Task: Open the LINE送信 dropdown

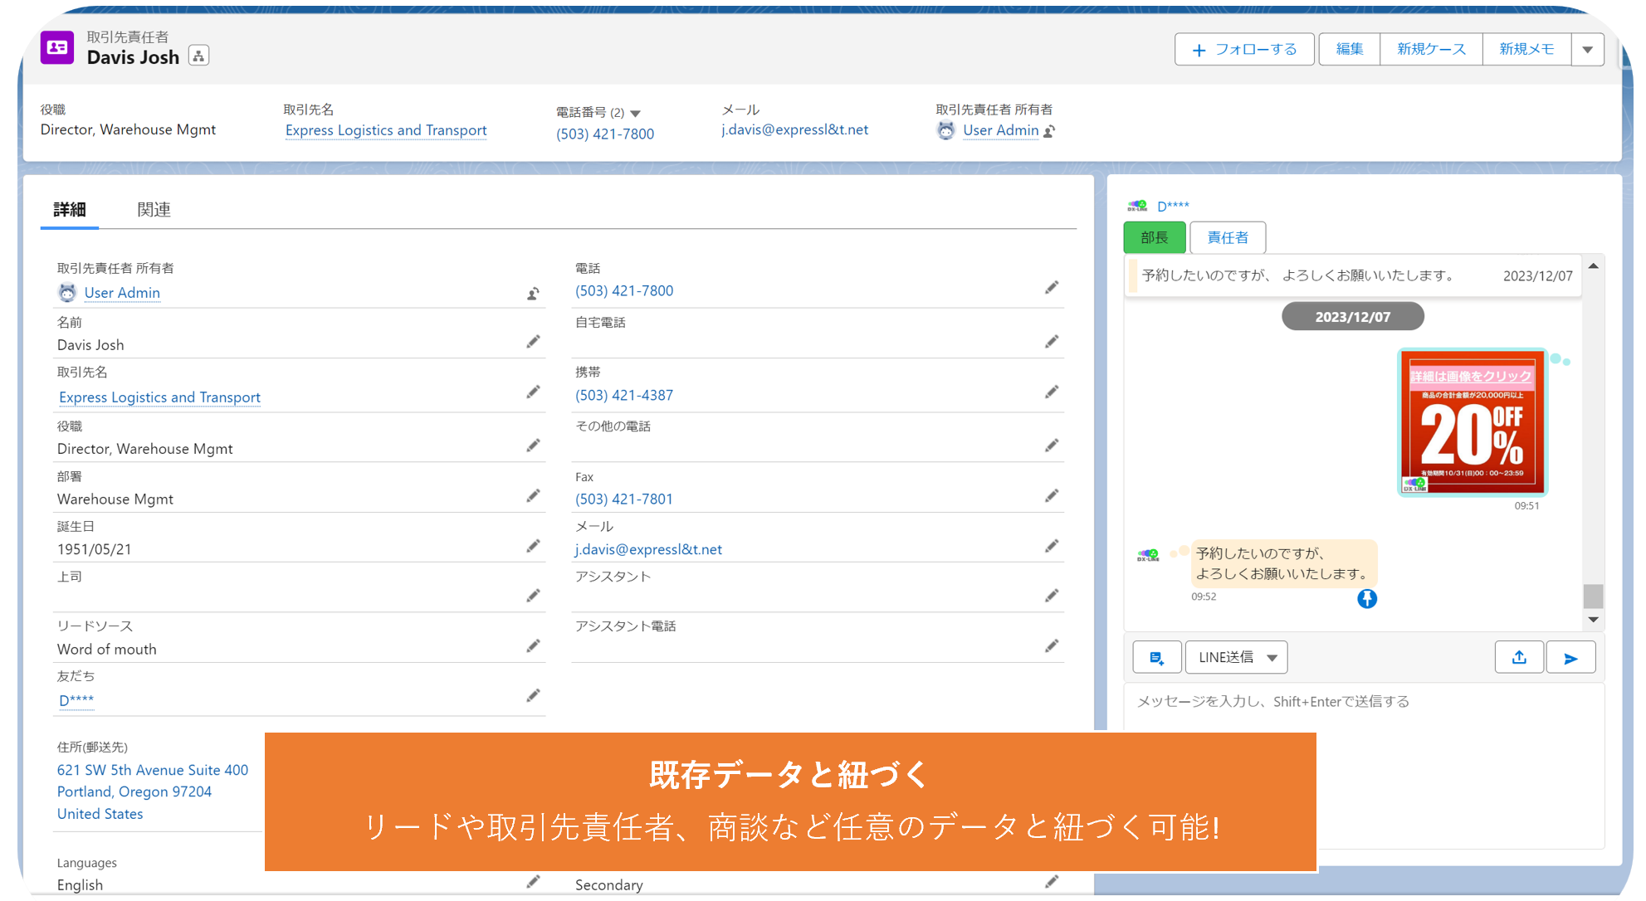Action: 1236,658
